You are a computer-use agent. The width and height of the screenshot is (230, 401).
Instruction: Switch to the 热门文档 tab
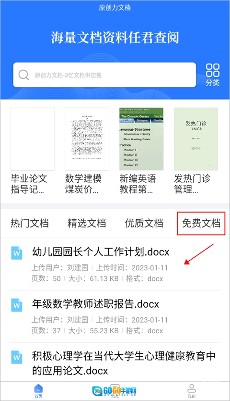tap(30, 223)
